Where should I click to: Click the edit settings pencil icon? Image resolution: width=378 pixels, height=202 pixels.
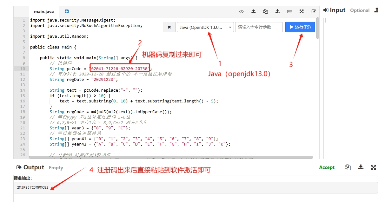(x=314, y=11)
